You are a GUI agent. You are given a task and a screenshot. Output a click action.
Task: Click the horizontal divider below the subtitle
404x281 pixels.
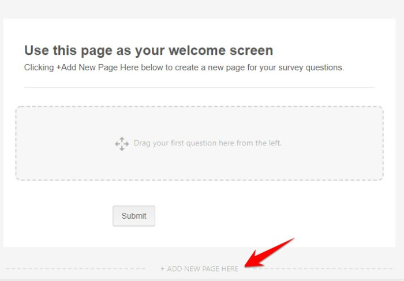199,88
